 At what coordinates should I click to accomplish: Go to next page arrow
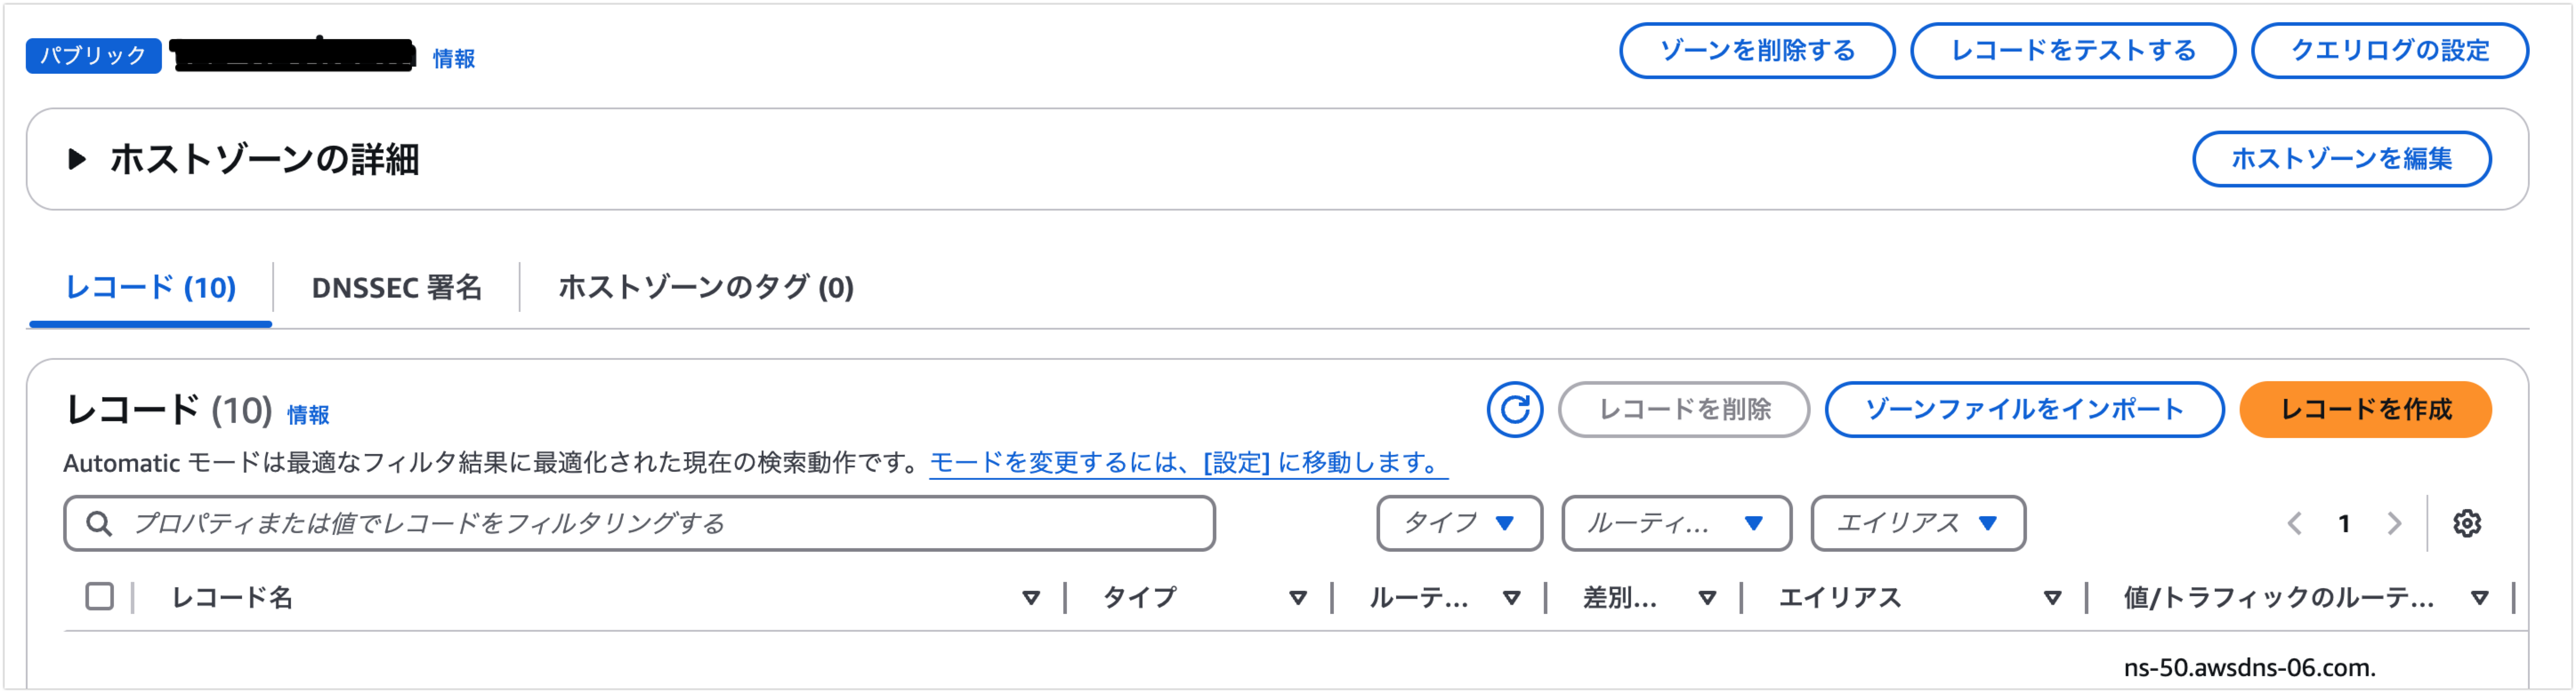click(2394, 523)
